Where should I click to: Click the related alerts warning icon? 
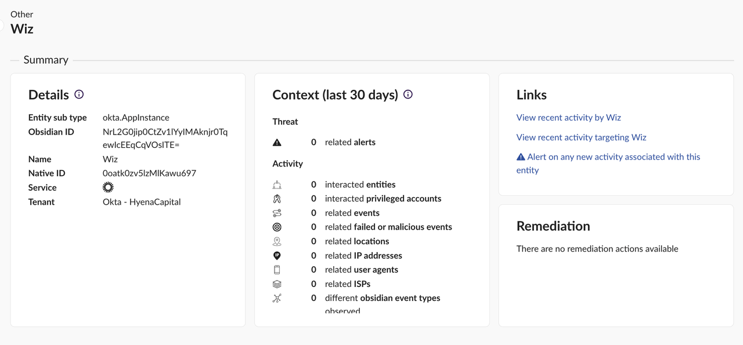pyautogui.click(x=277, y=142)
